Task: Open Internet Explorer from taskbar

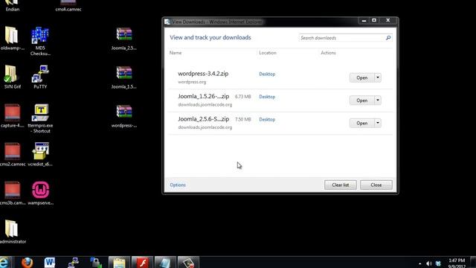Action: 4,262
